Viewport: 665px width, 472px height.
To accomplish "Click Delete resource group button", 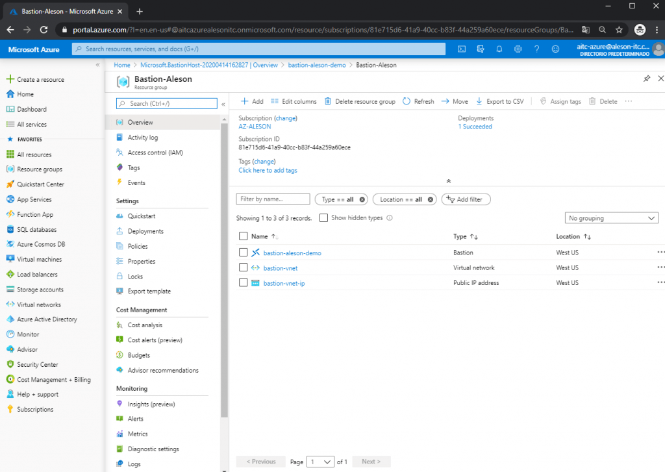I will (360, 101).
